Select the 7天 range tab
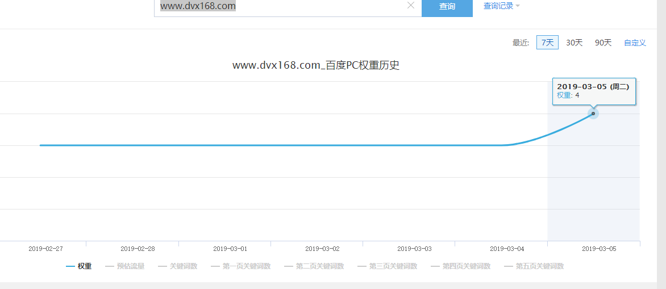666x289 pixels. tap(547, 43)
